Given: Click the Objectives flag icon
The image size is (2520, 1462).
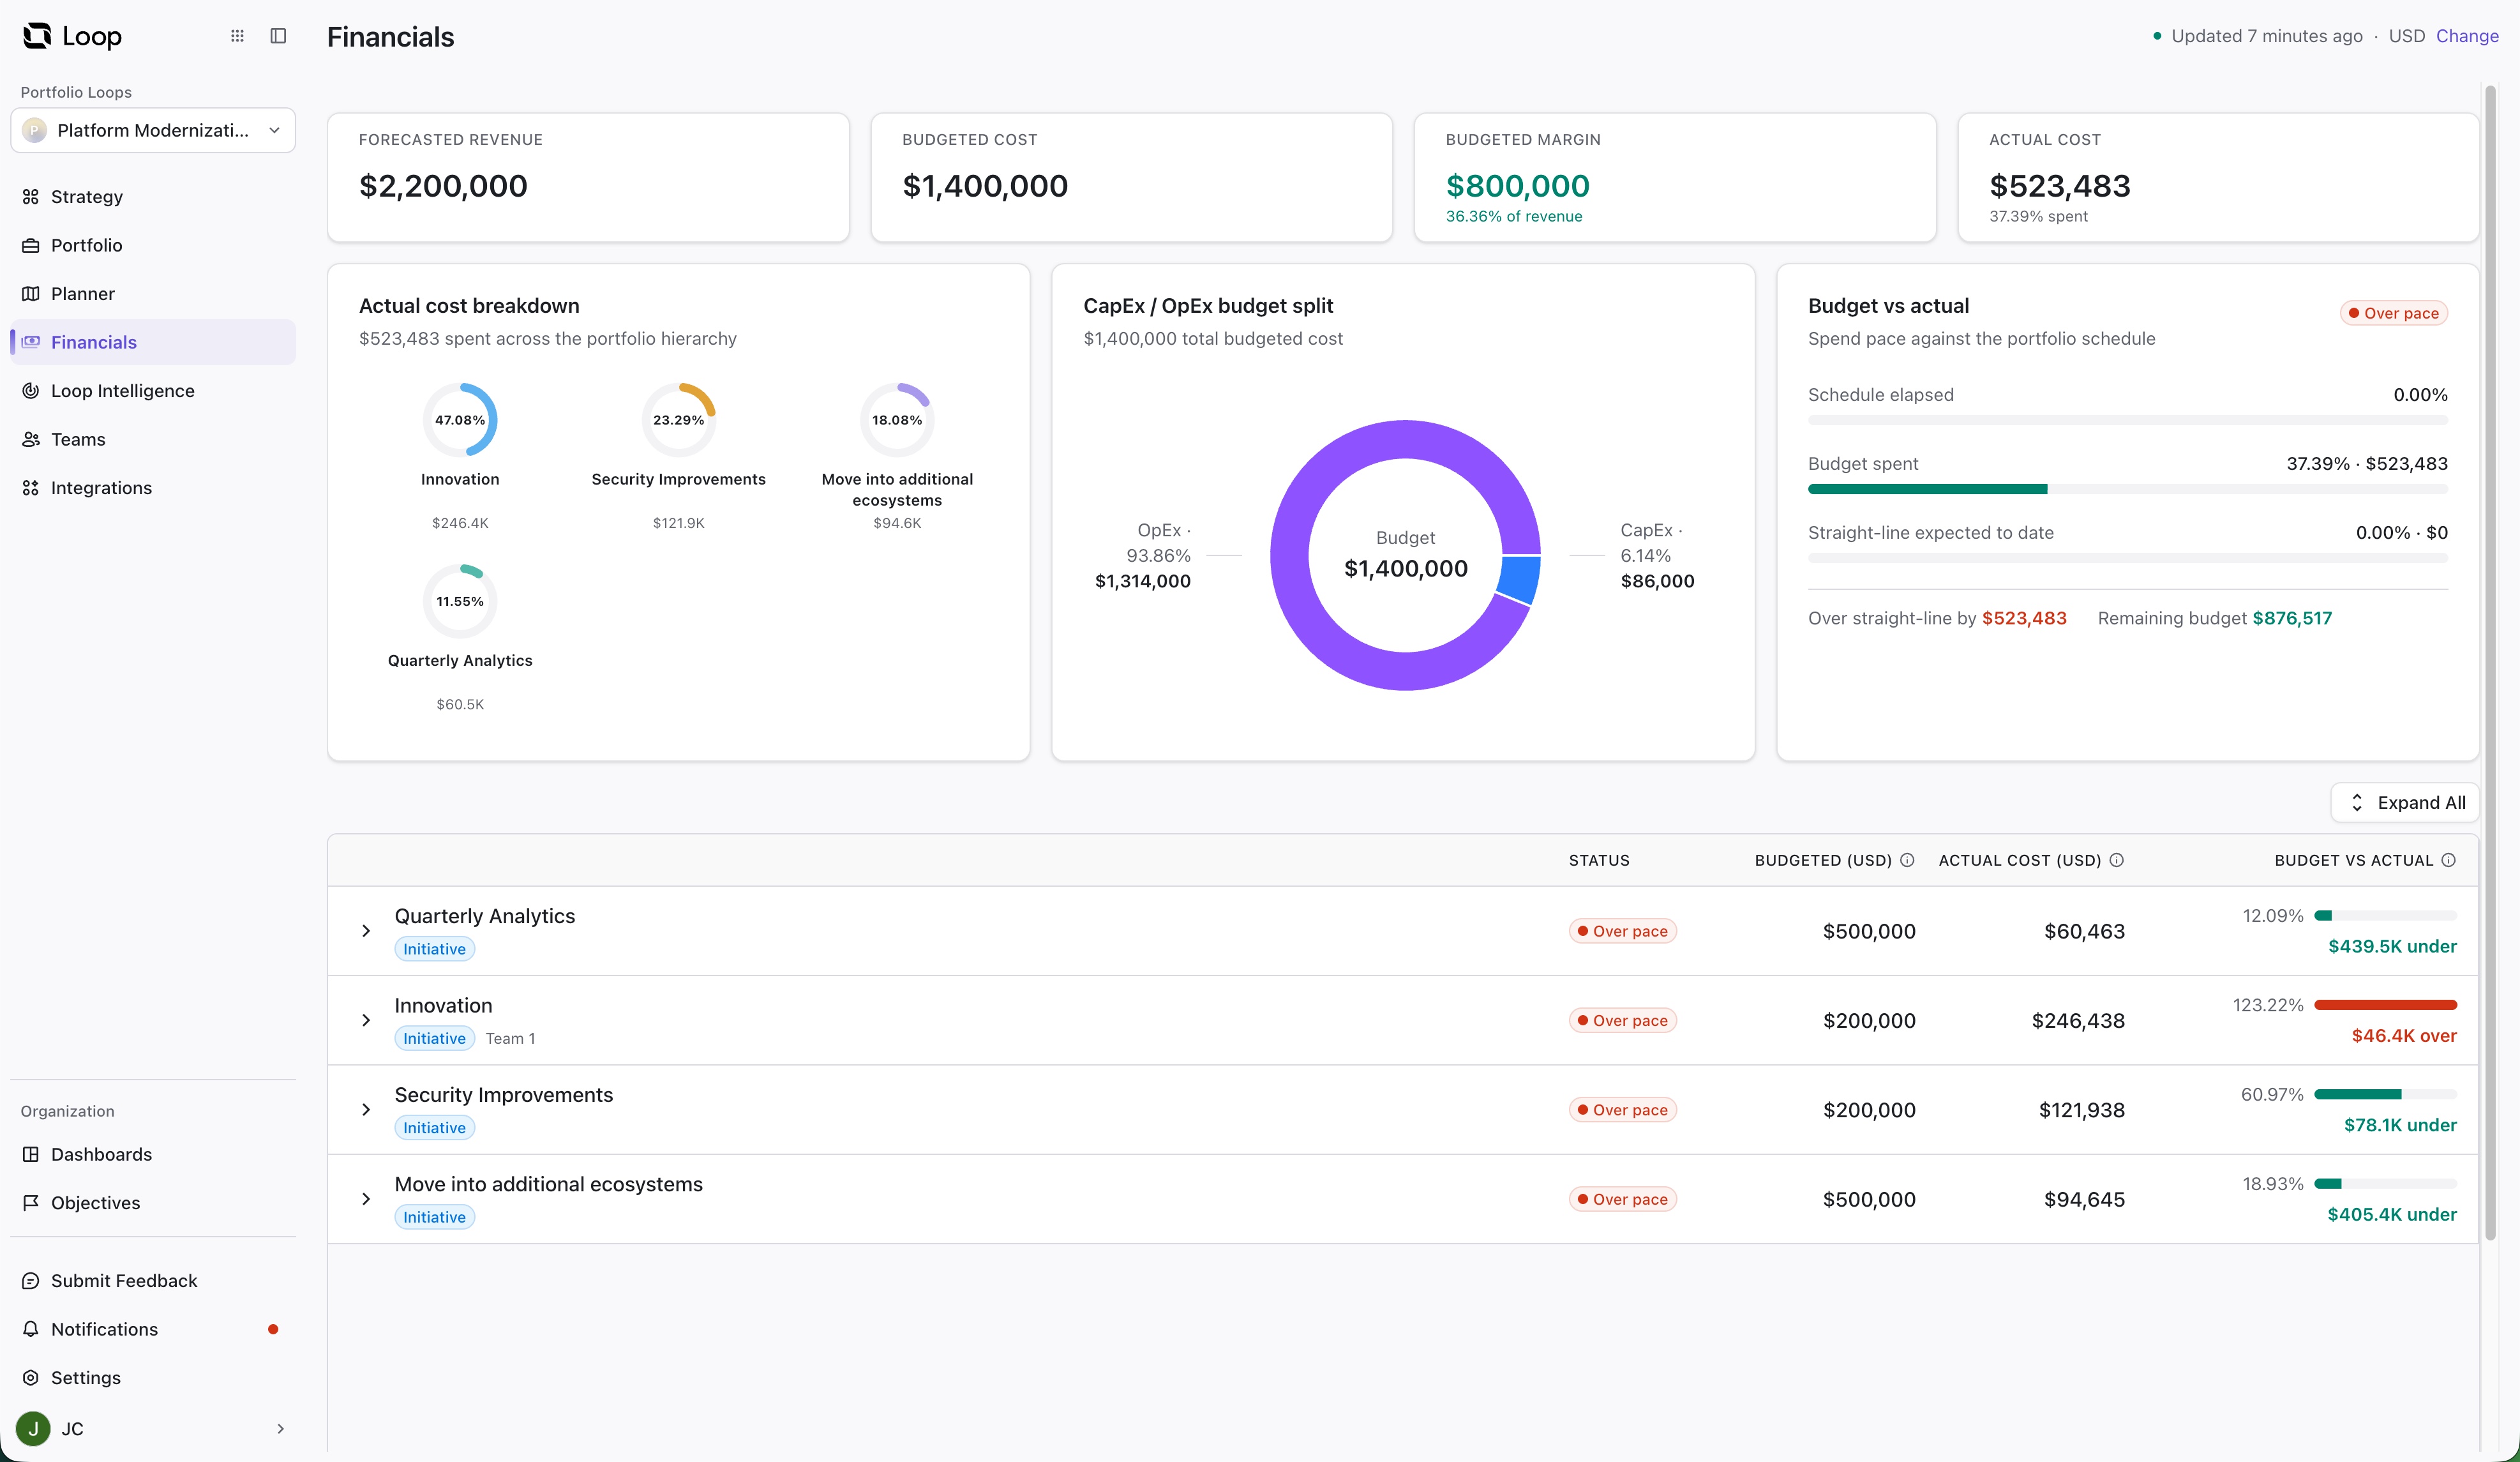Looking at the screenshot, I should click(31, 1203).
